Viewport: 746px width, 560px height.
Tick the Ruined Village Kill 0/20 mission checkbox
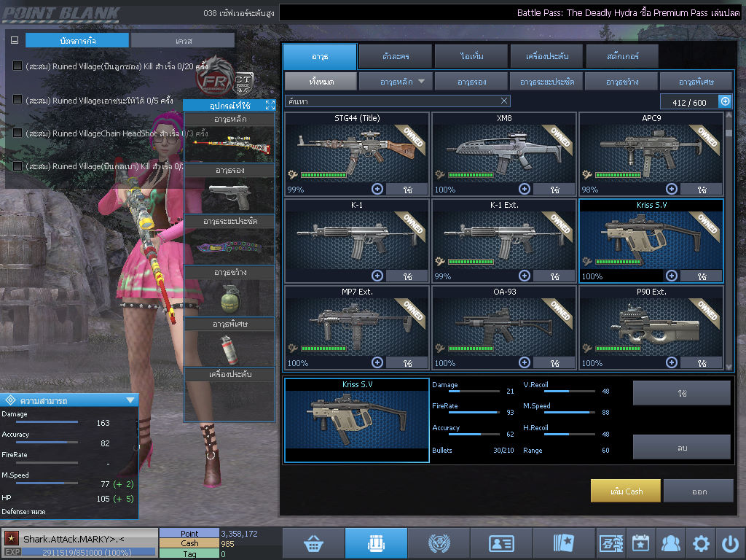point(17,66)
